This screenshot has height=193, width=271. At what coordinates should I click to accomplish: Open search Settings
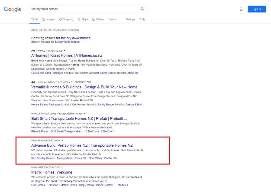[130, 19]
